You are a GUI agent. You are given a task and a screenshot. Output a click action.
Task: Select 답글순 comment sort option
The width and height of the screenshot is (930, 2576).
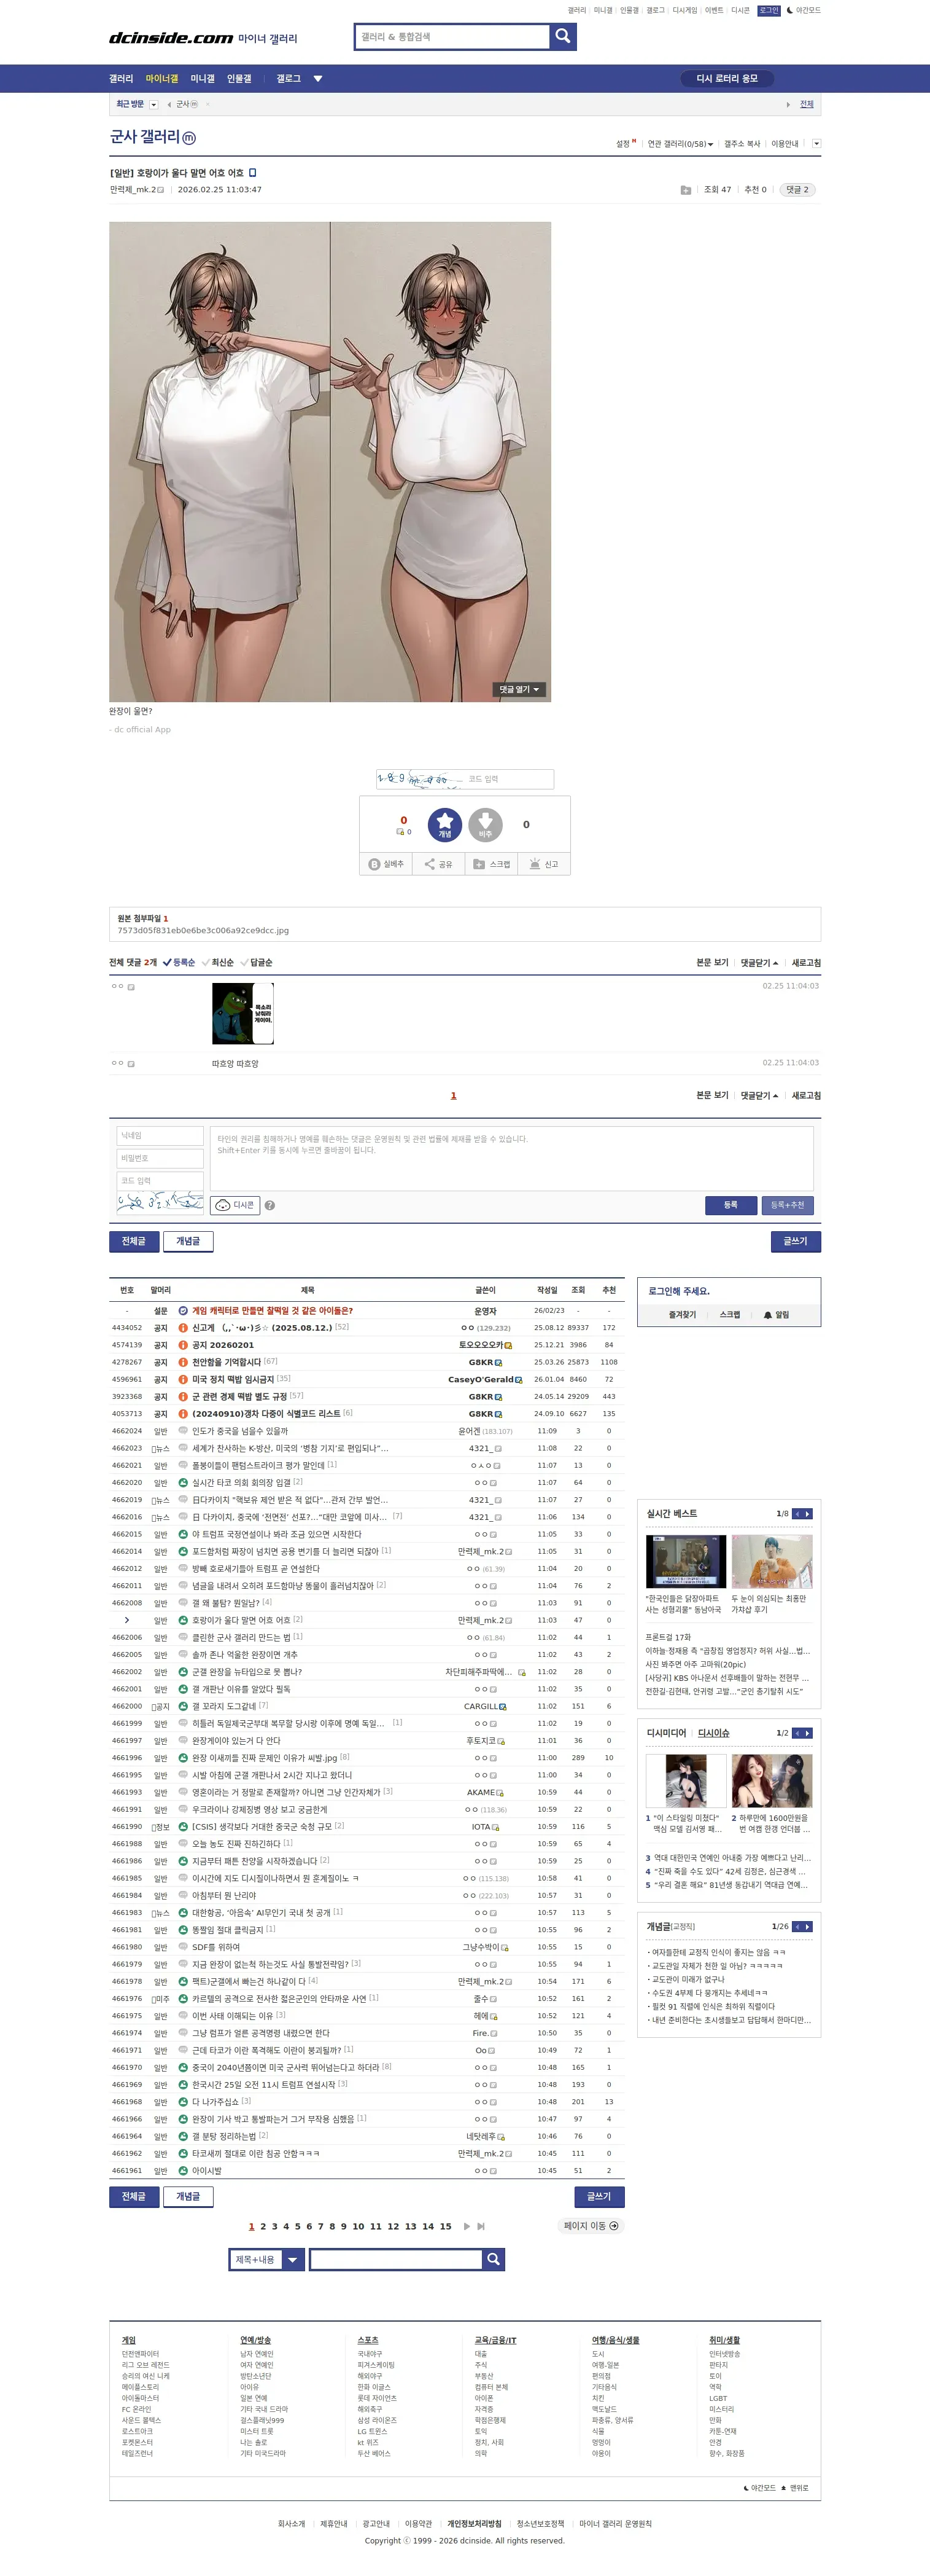click(257, 962)
